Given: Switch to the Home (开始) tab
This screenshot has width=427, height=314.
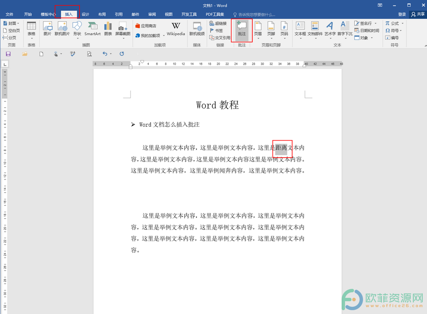Looking at the screenshot, I should coord(28,14).
